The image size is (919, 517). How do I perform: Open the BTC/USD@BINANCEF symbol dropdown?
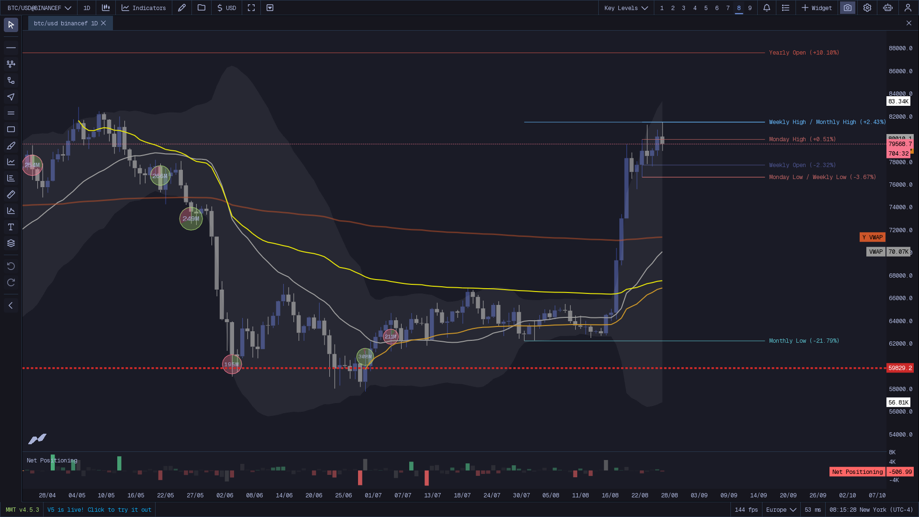[39, 8]
